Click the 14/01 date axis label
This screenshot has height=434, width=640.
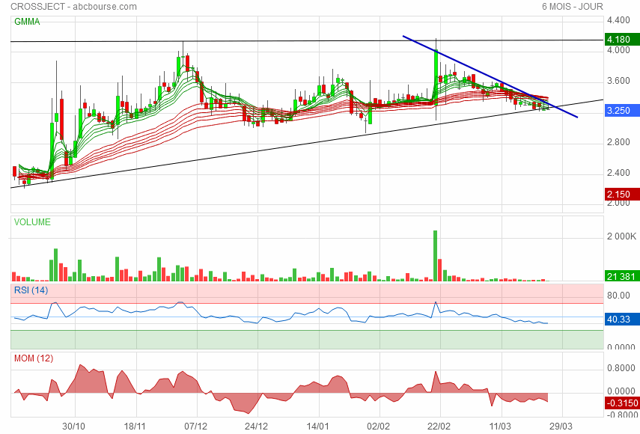[x=317, y=427]
